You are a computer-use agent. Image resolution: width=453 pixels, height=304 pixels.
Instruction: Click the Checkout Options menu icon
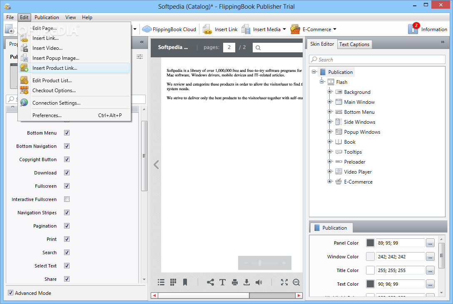pos(24,90)
